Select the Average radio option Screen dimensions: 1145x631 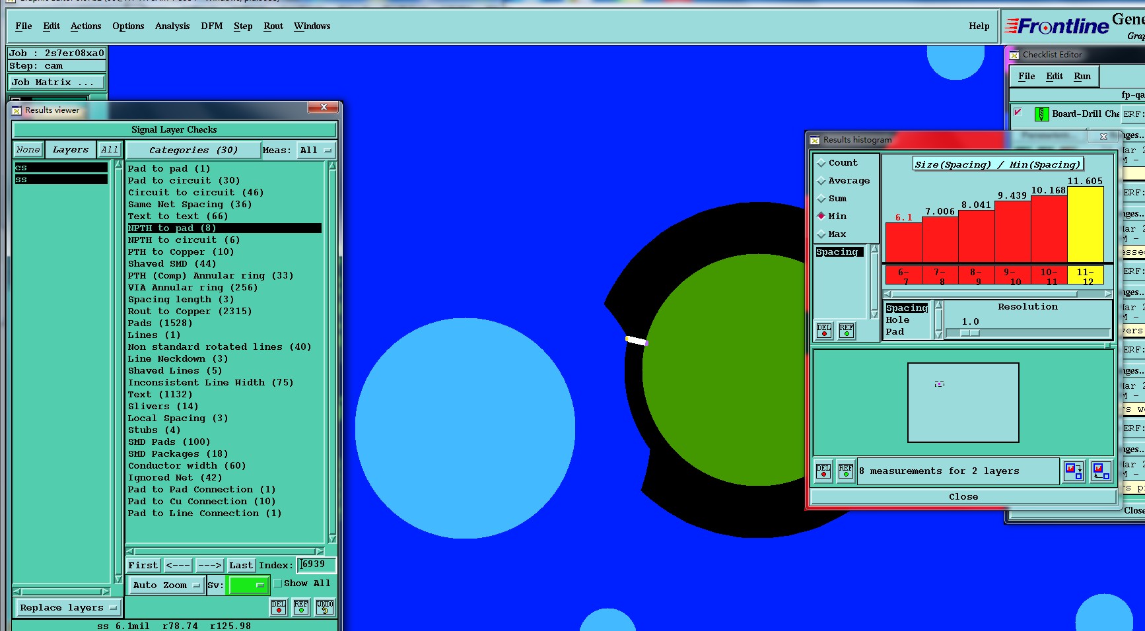pyautogui.click(x=821, y=181)
